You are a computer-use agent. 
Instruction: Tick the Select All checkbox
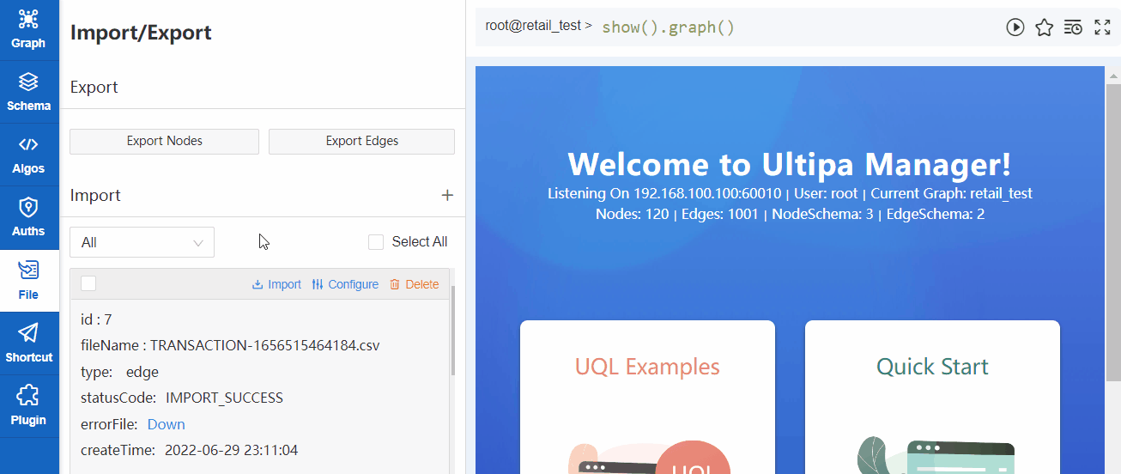(376, 242)
